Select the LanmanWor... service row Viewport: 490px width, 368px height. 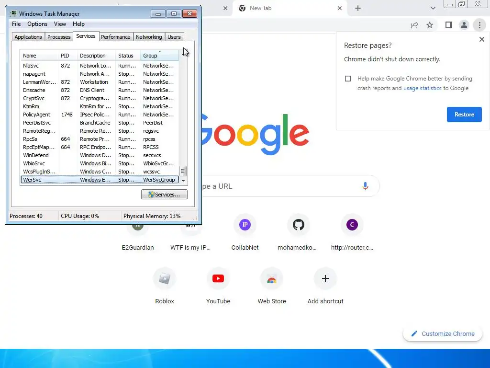[x=100, y=82]
